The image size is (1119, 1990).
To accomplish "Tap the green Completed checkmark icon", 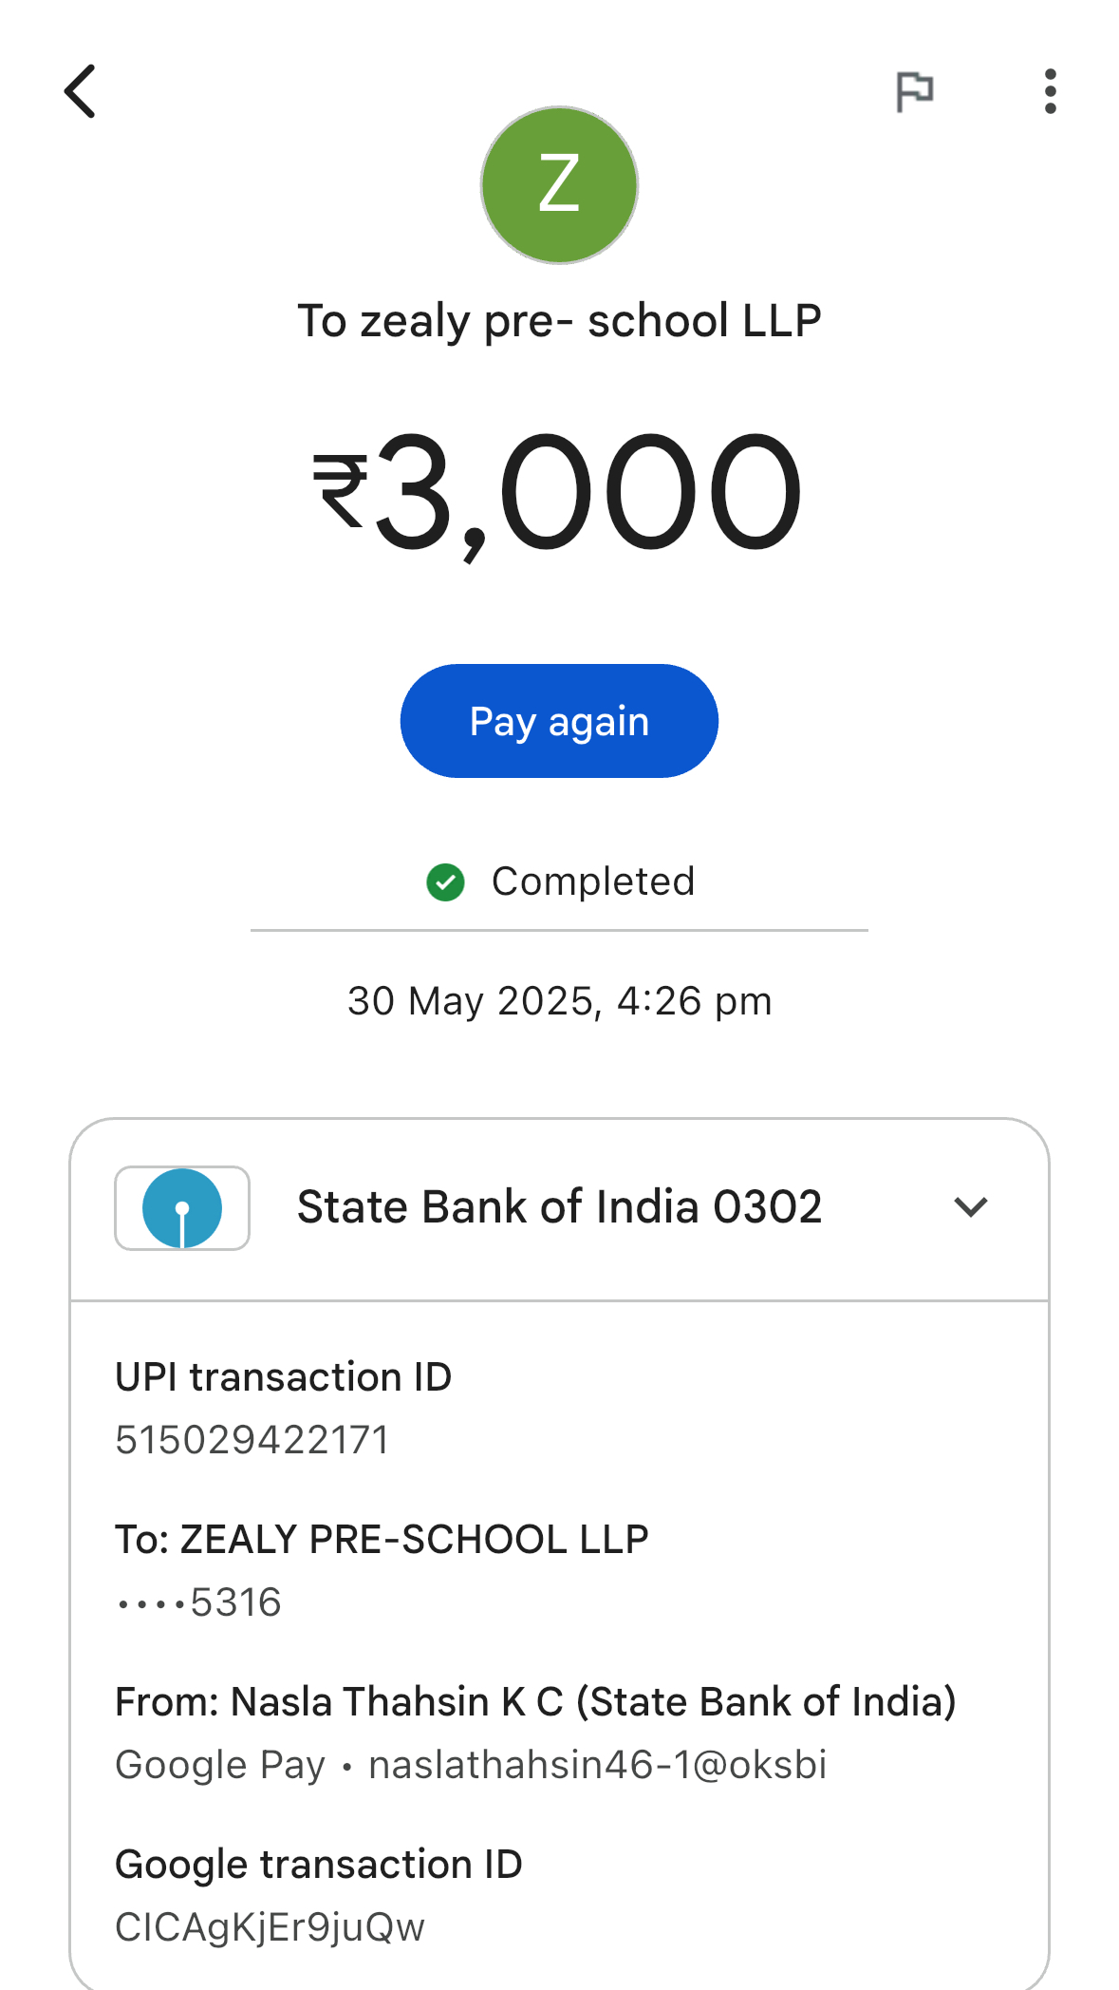I will coord(445,882).
